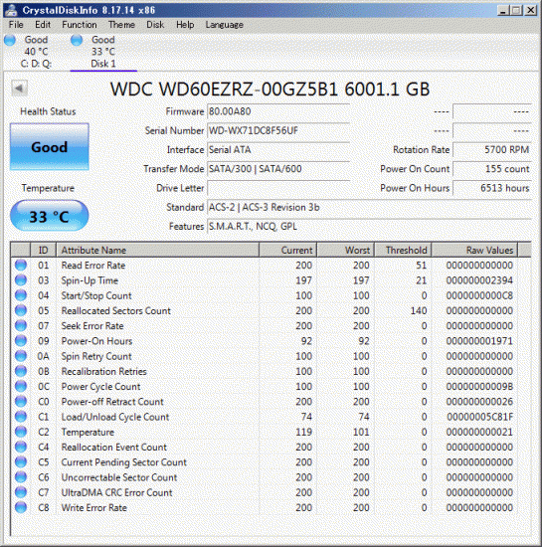The width and height of the screenshot is (542, 547).
Task: Click threshold value 140
Action: click(x=419, y=311)
